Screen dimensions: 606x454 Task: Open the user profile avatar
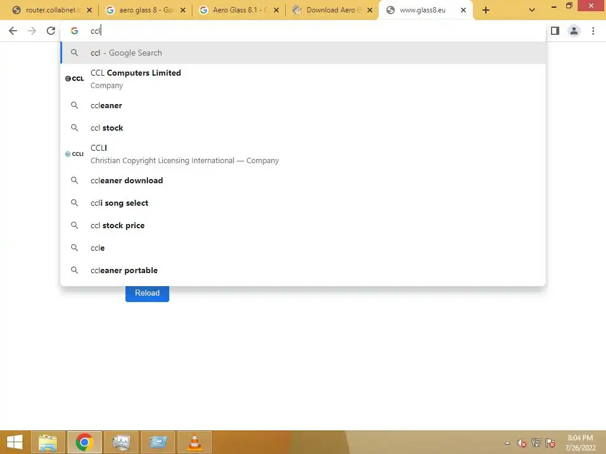[574, 31]
